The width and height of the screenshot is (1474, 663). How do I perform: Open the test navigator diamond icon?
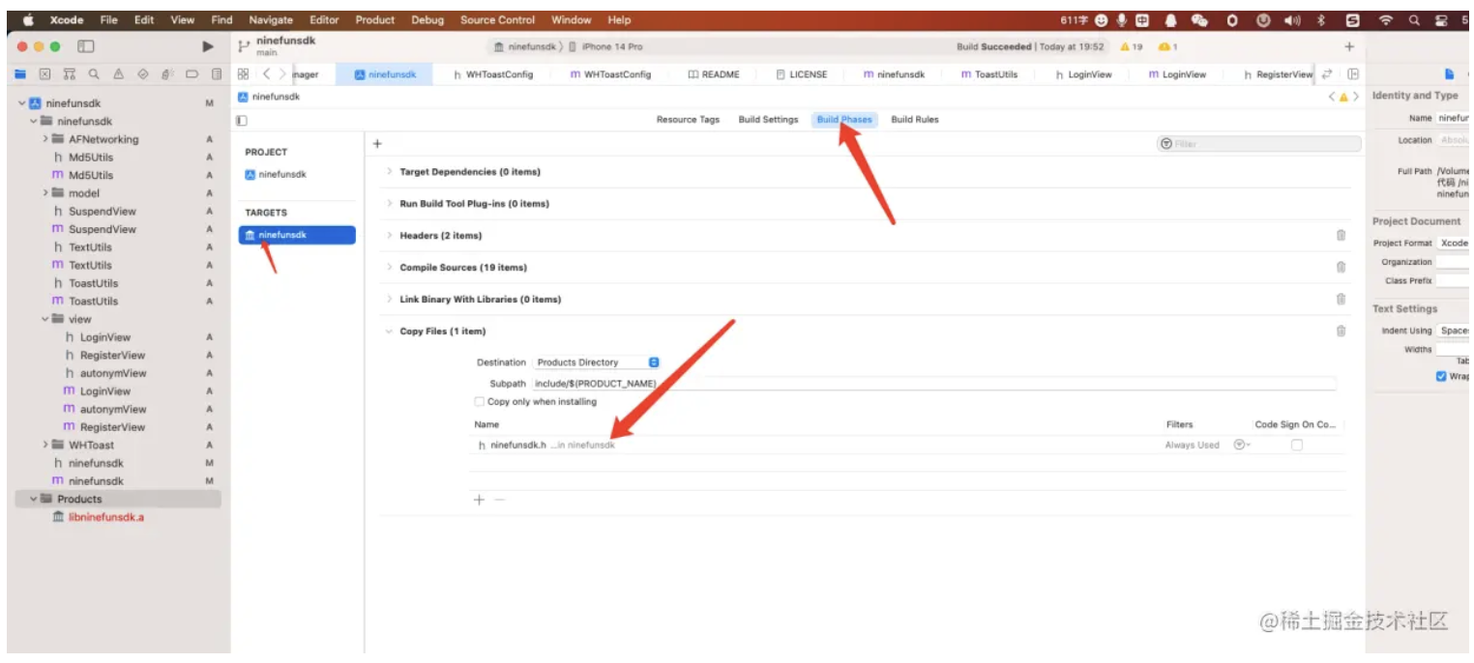[143, 73]
